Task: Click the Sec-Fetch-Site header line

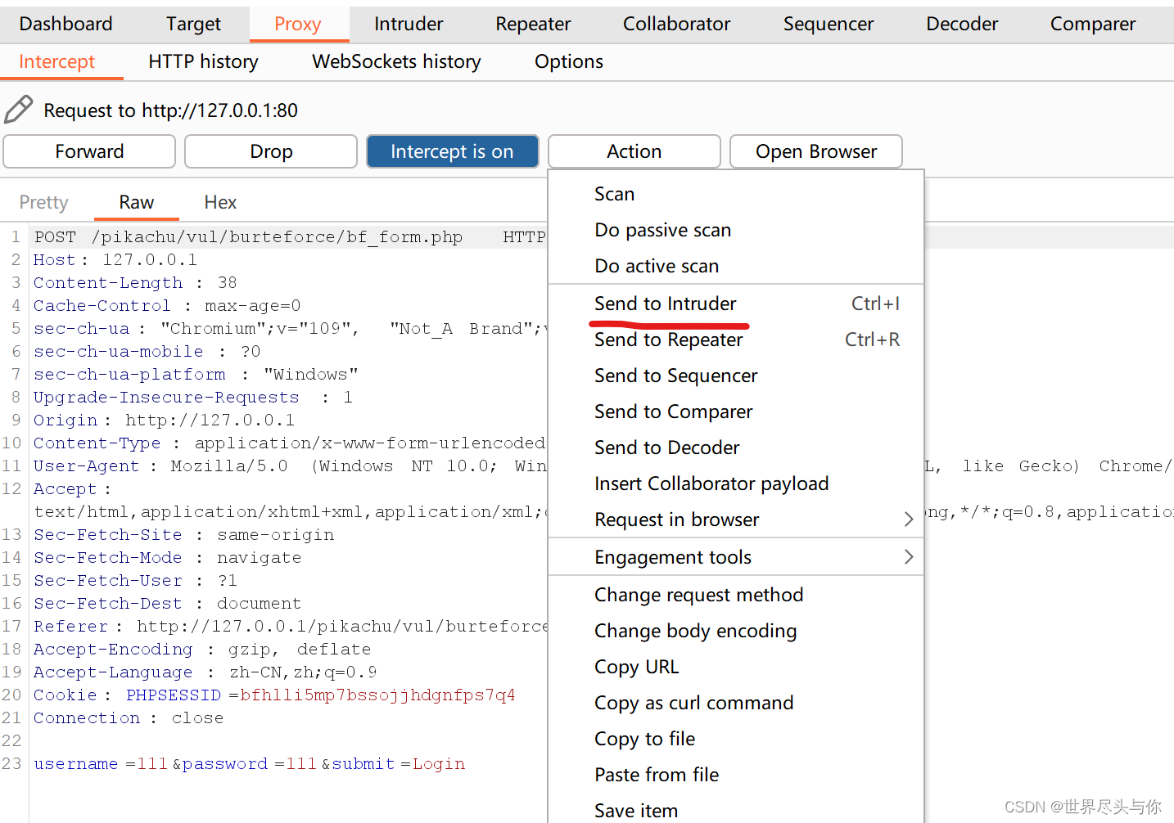Action: click(x=184, y=535)
